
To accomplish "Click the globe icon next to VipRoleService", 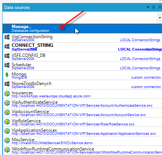I will click(7, 122).
